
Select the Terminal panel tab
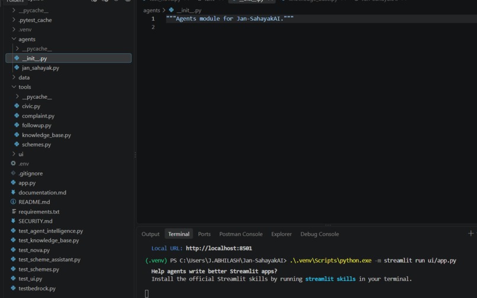[x=179, y=234]
